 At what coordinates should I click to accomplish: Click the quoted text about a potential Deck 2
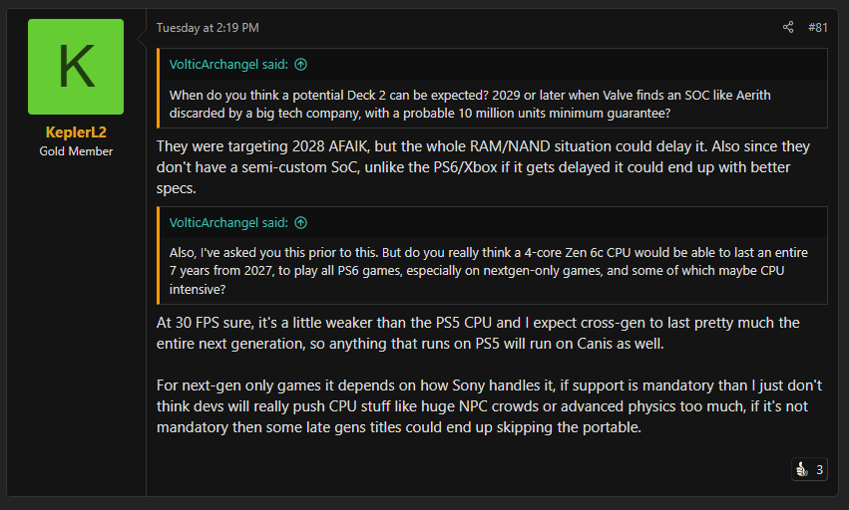[469, 104]
